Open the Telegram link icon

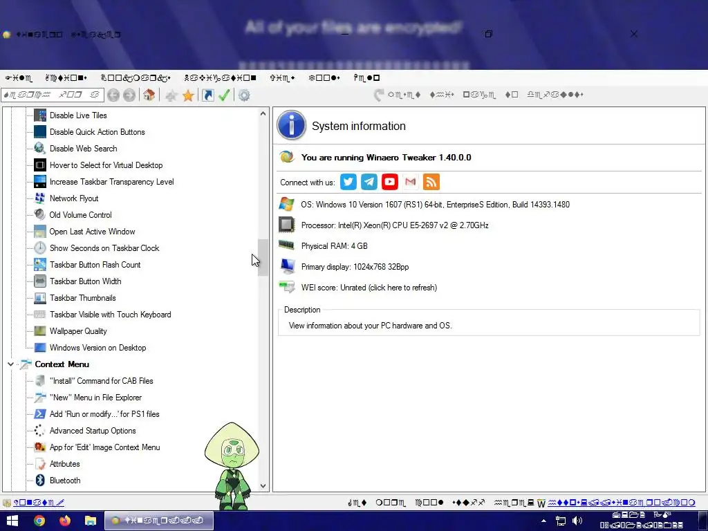[369, 182]
